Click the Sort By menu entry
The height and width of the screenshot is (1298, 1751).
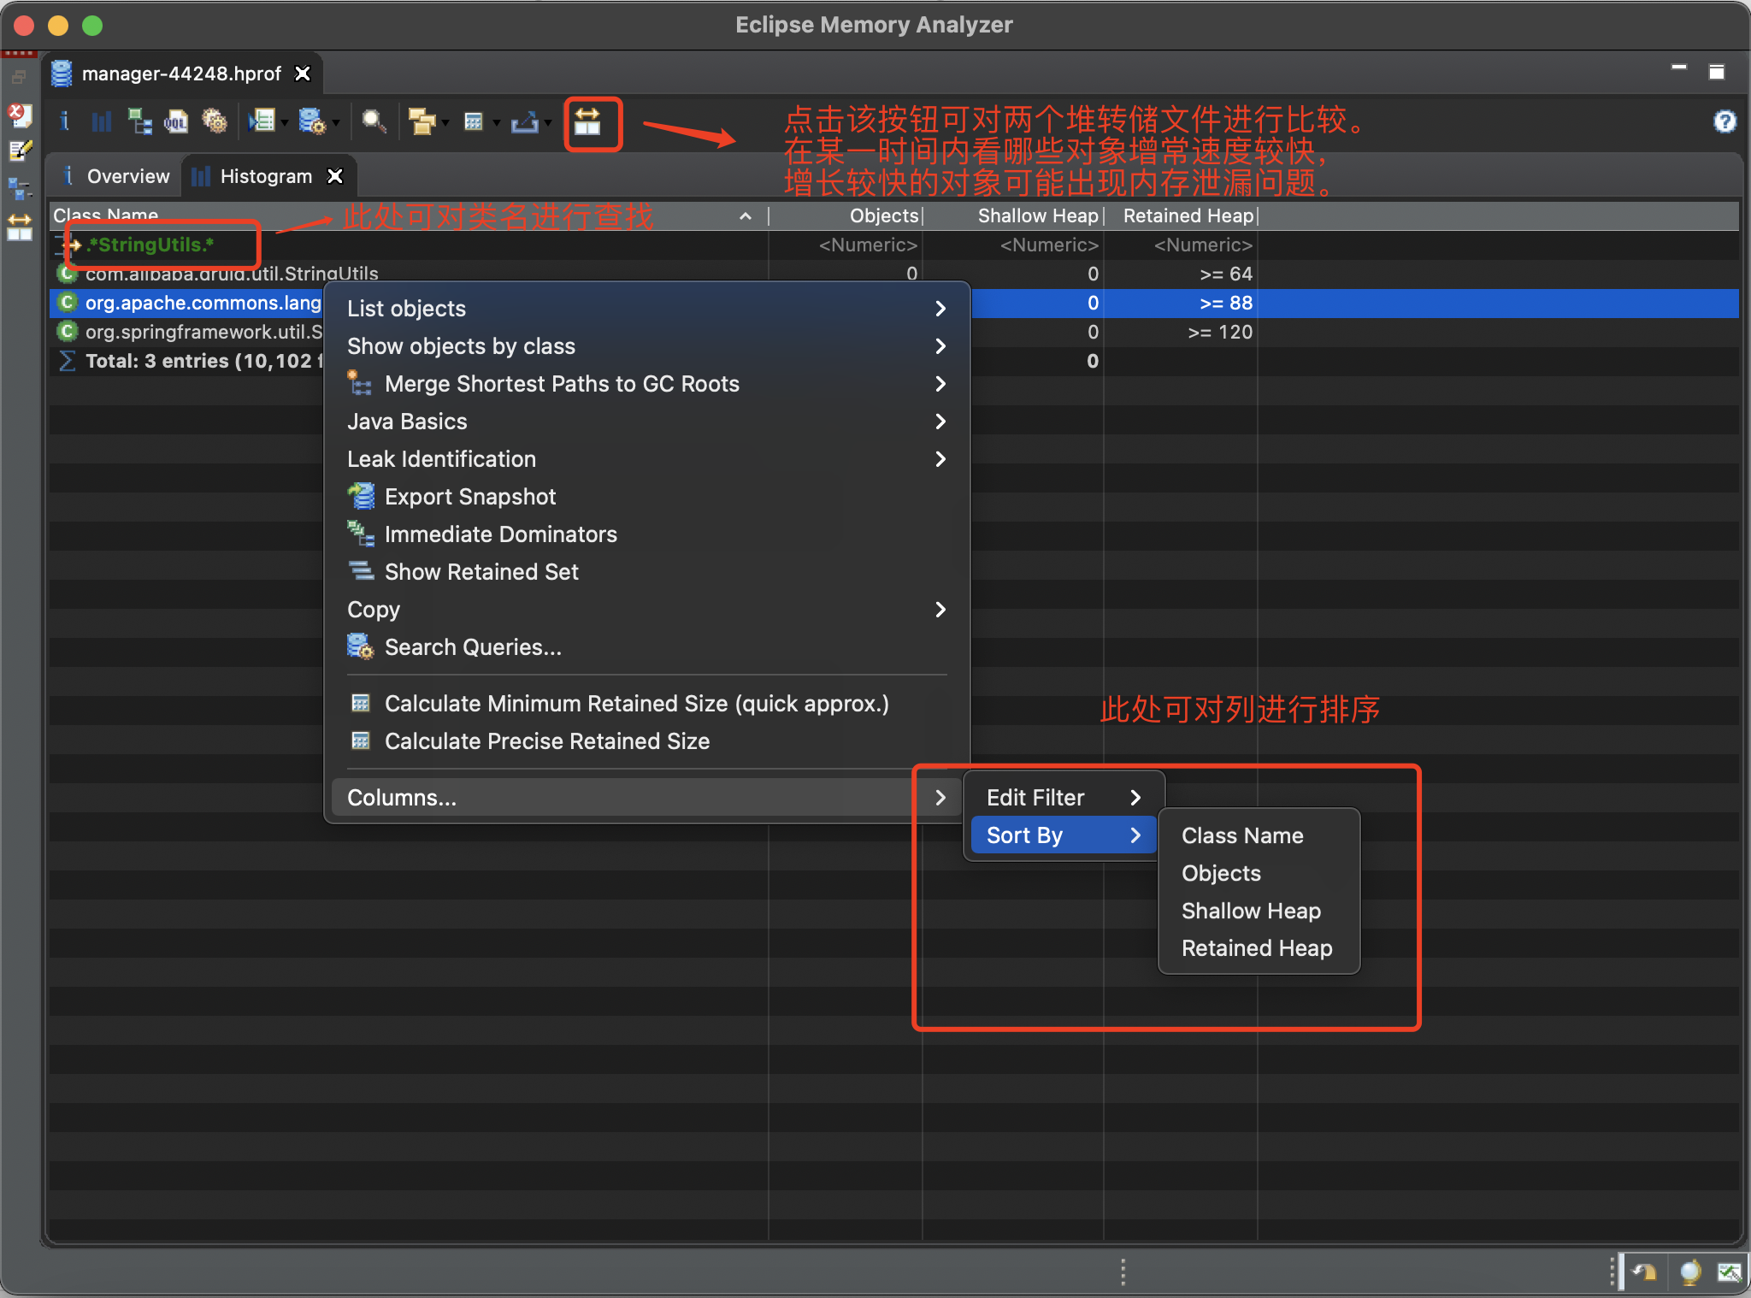1064,835
